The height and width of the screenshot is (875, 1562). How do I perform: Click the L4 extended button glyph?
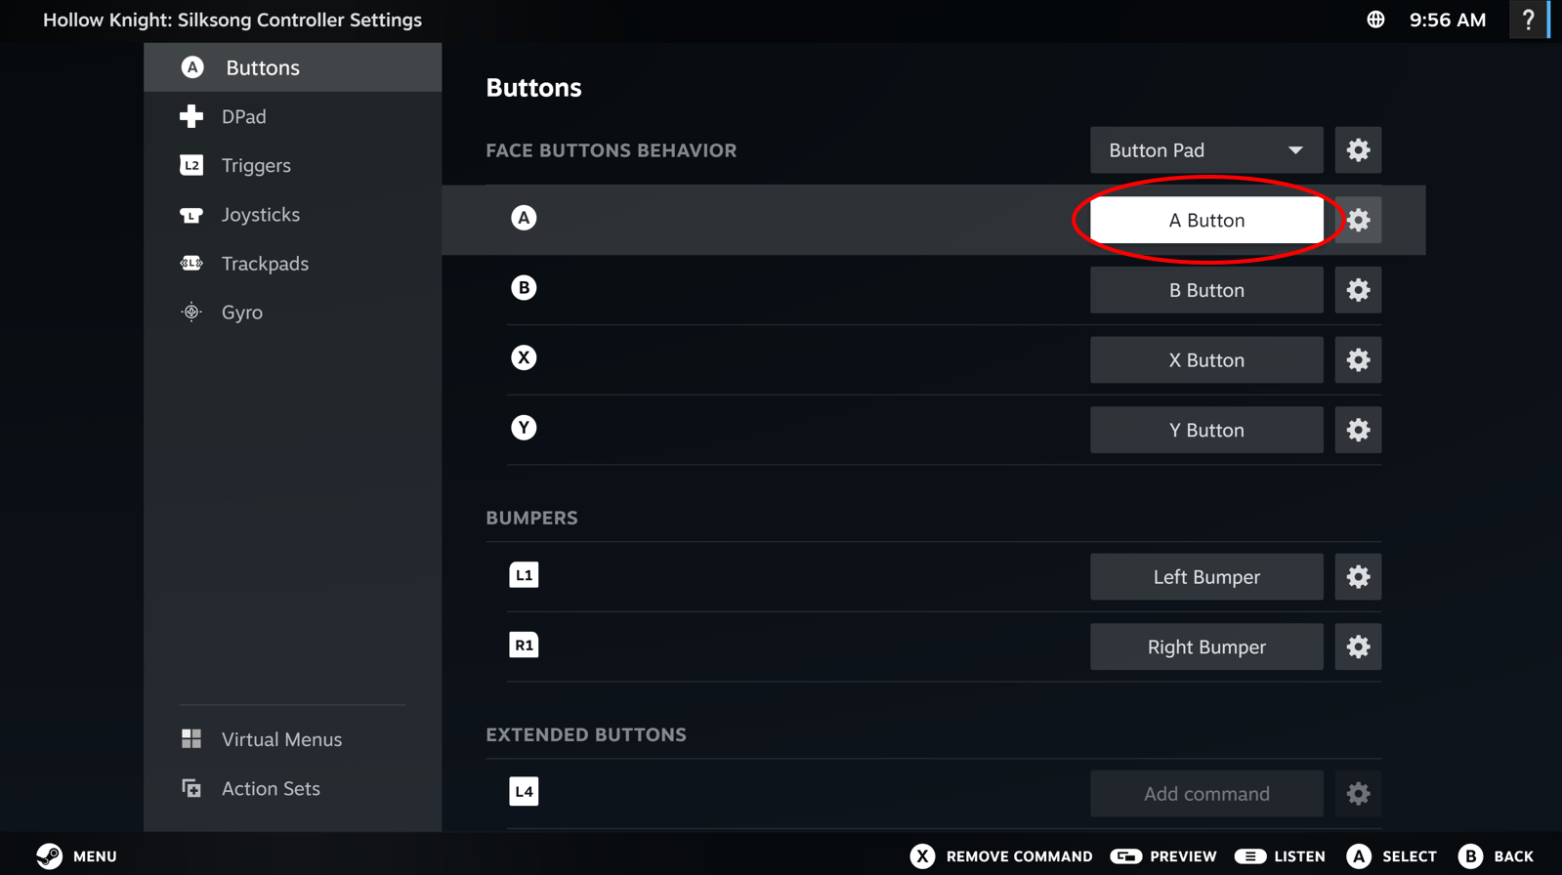pyautogui.click(x=524, y=792)
